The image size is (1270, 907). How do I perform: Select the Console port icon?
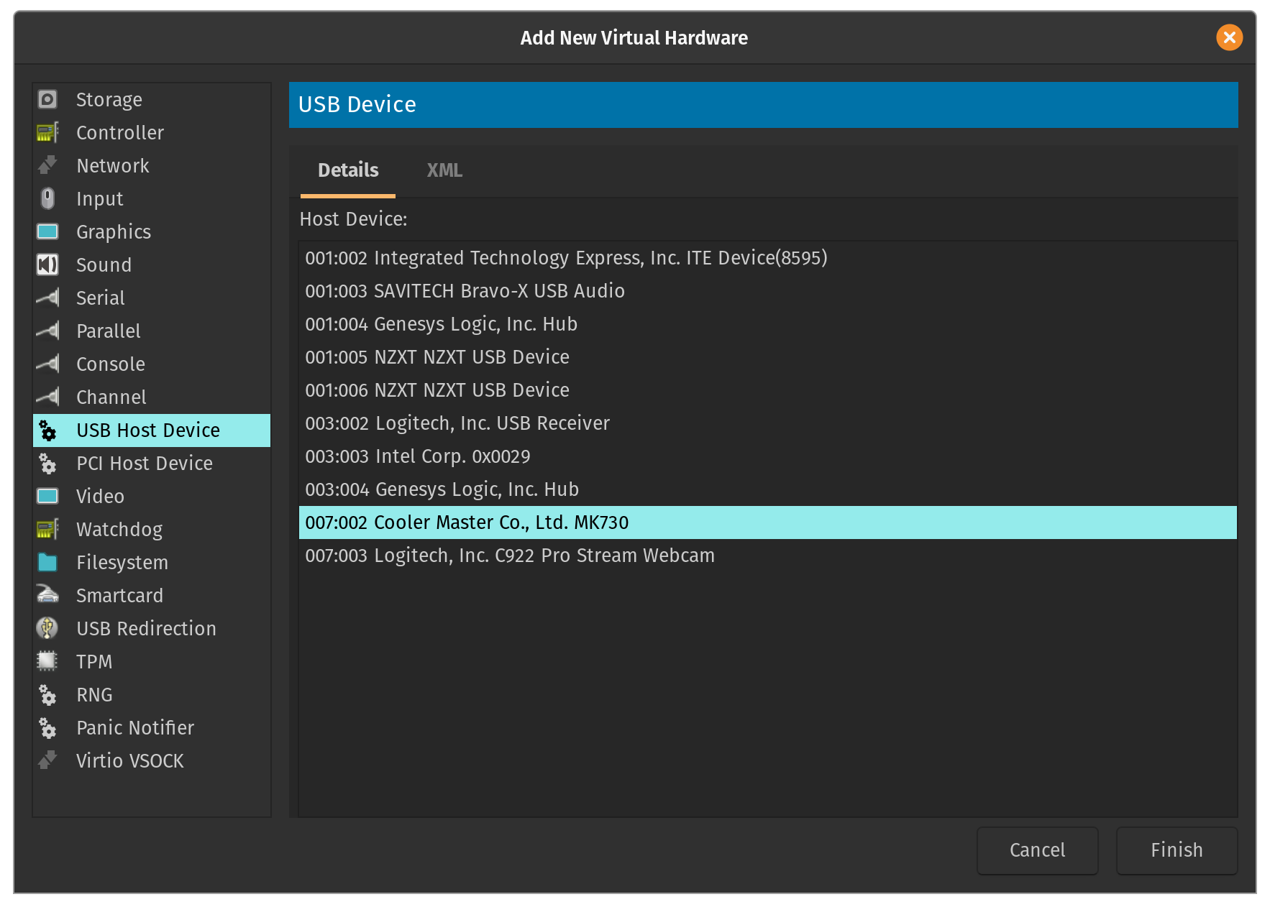(47, 364)
